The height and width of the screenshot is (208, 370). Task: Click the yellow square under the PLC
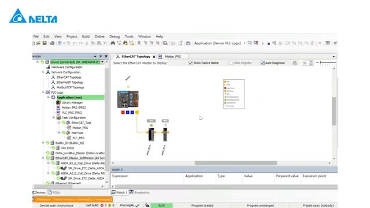tap(137, 112)
